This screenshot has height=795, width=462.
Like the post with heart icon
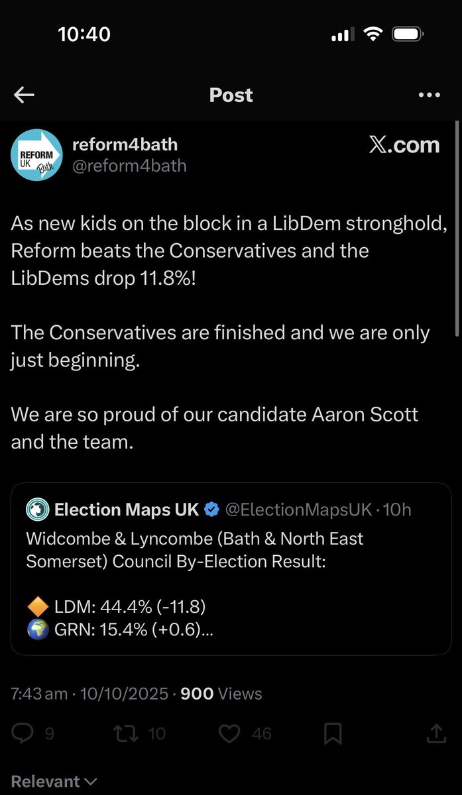coord(229,733)
